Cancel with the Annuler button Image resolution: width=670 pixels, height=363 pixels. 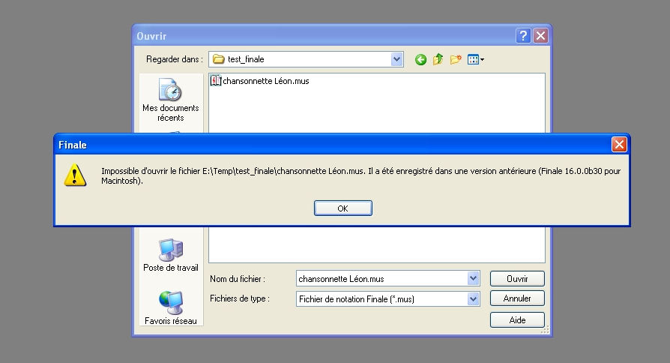(x=516, y=298)
